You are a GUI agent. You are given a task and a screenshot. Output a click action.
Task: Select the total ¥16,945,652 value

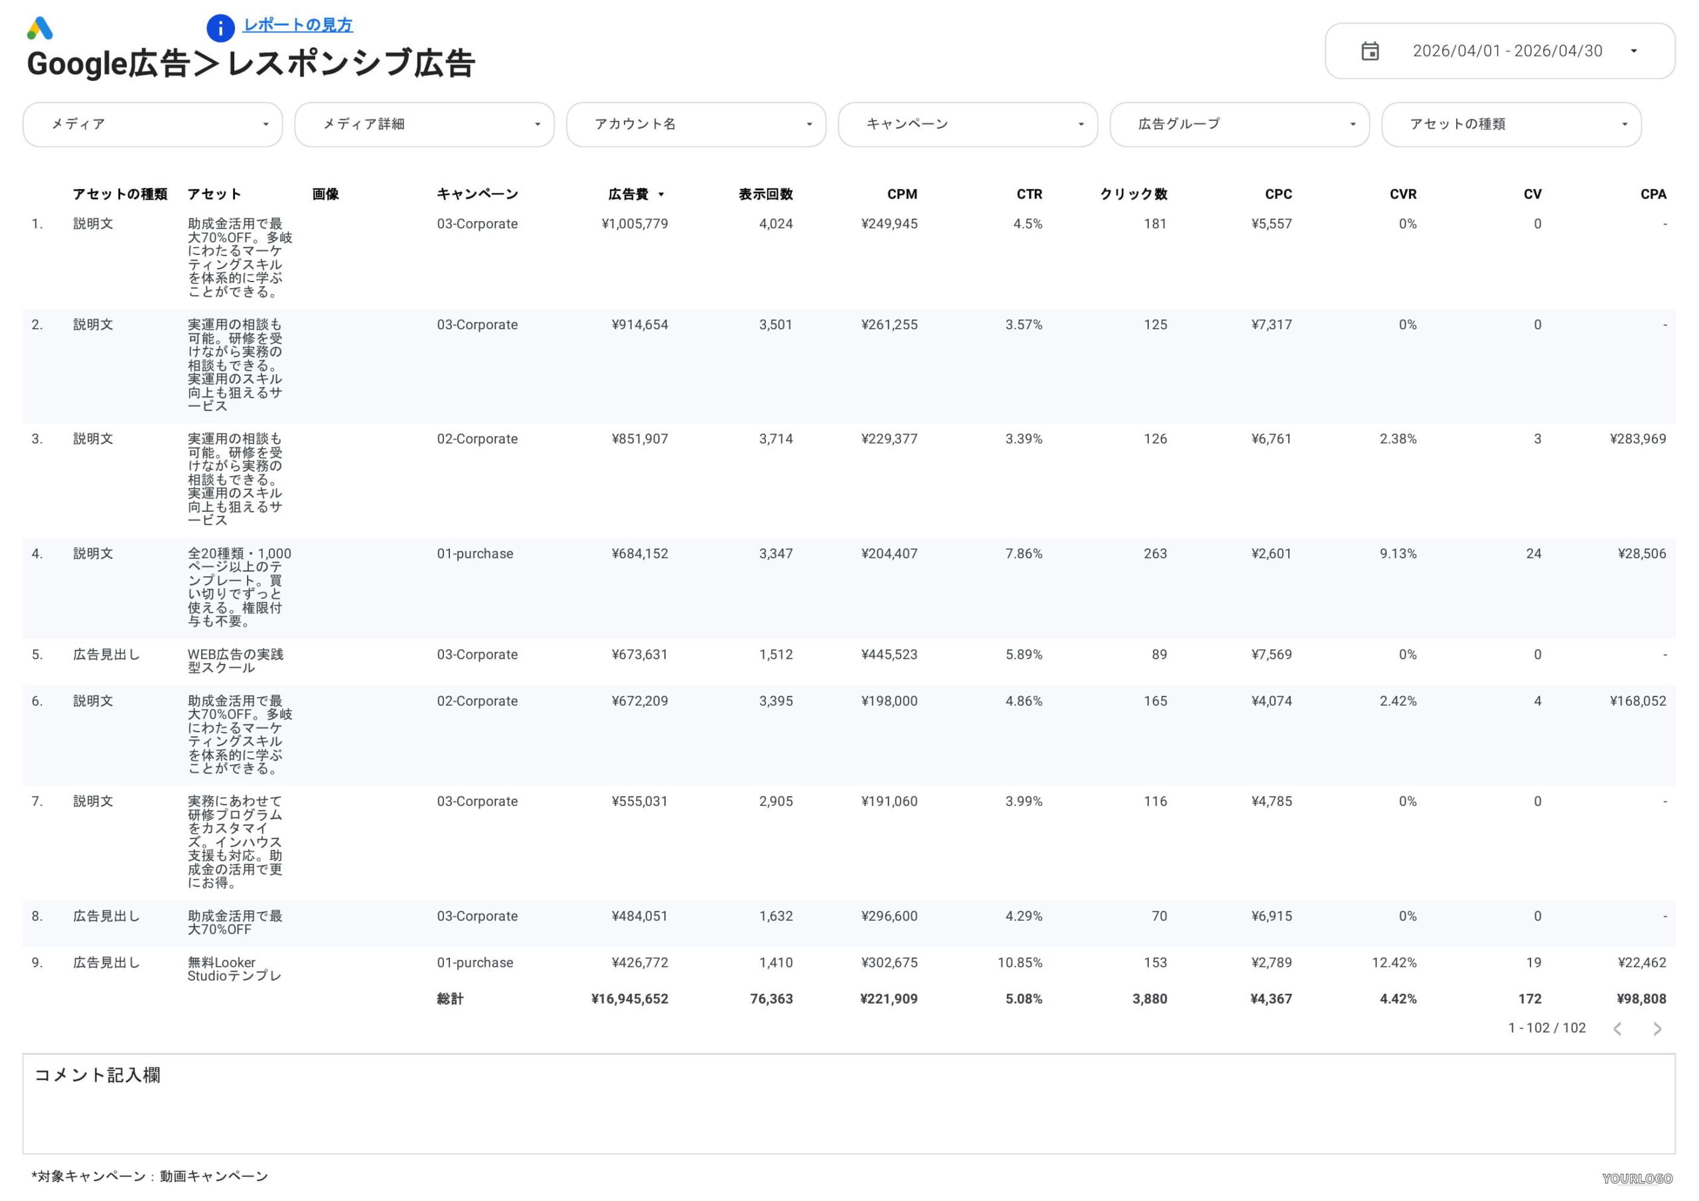[x=630, y=999]
